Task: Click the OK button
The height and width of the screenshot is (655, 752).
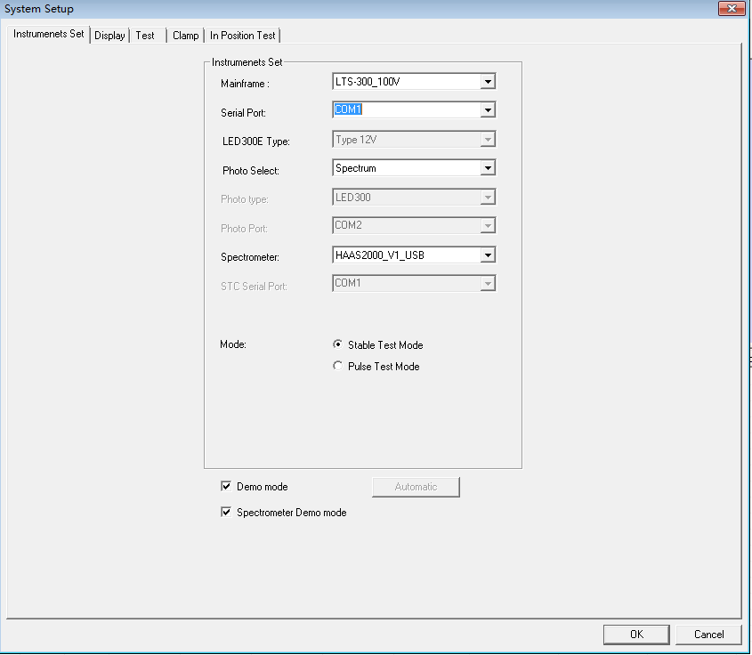Action: pyautogui.click(x=636, y=635)
